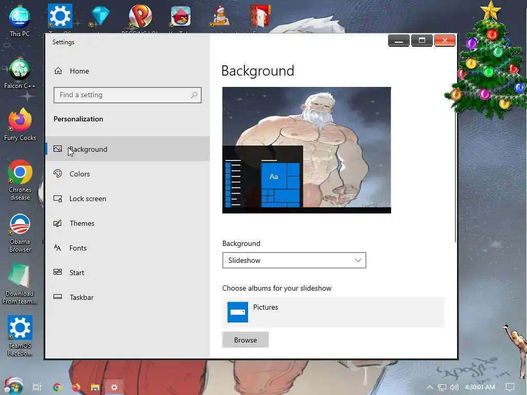Open the Taskbar settings page
This screenshot has width=527, height=395.
click(128, 297)
